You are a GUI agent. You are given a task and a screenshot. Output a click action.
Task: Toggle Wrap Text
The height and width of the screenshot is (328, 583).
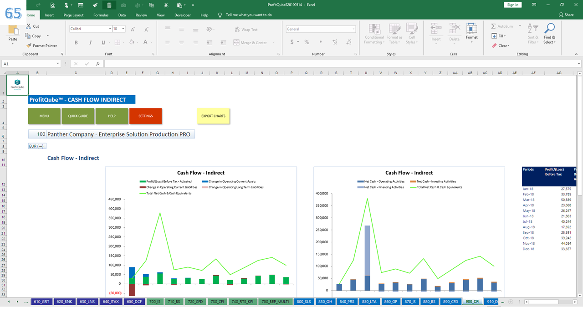point(246,30)
